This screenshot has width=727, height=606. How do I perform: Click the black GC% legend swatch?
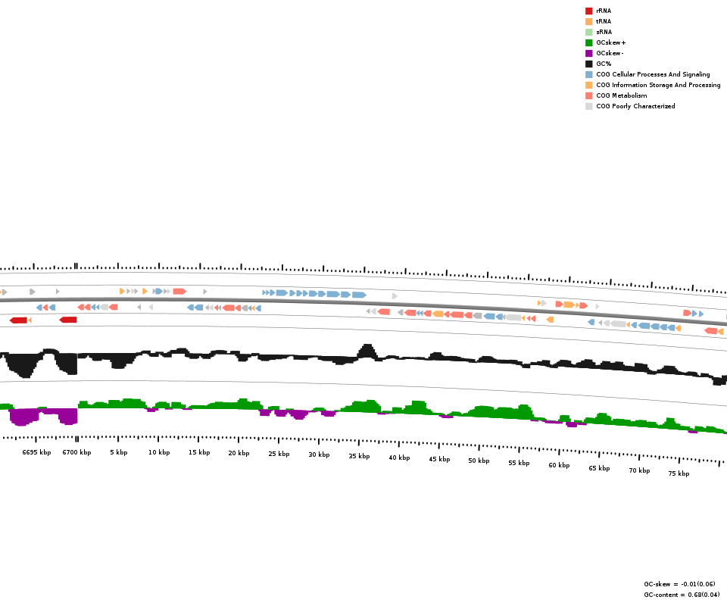[x=588, y=64]
